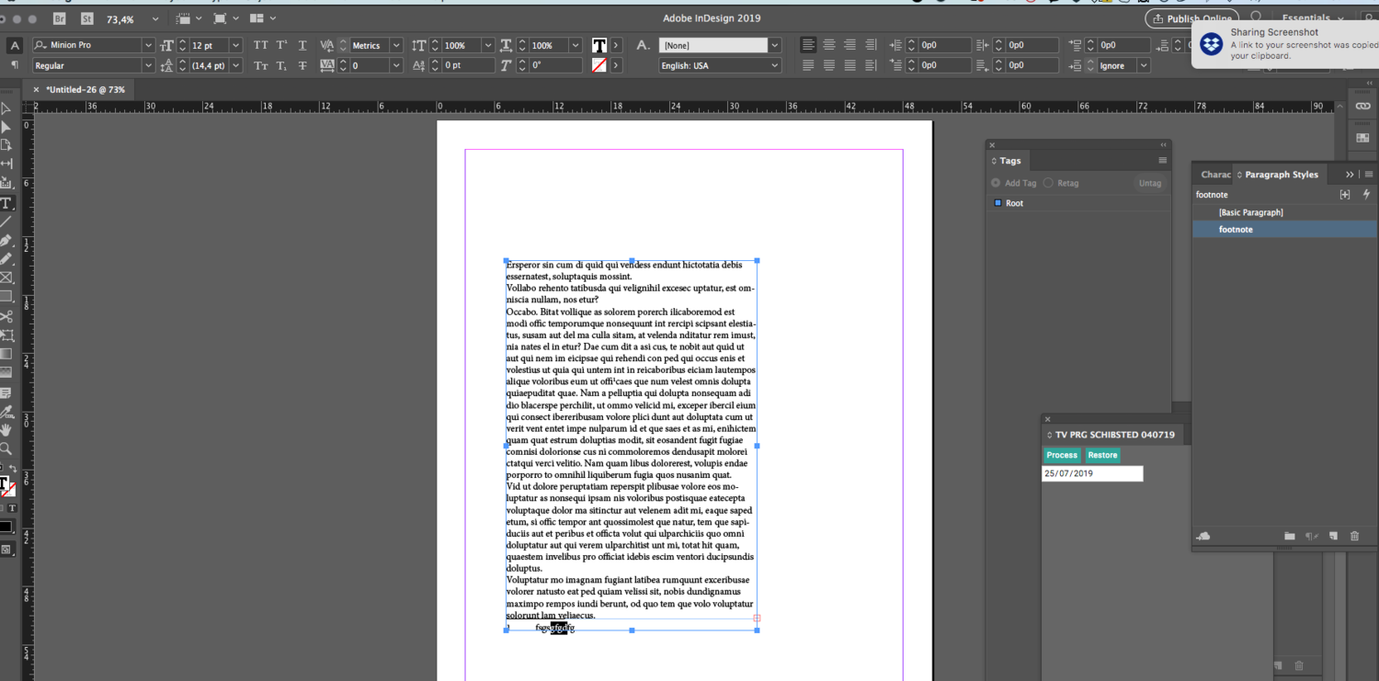Open Adobe Bridge with the Br icon
The image size is (1379, 681).
pyautogui.click(x=60, y=18)
